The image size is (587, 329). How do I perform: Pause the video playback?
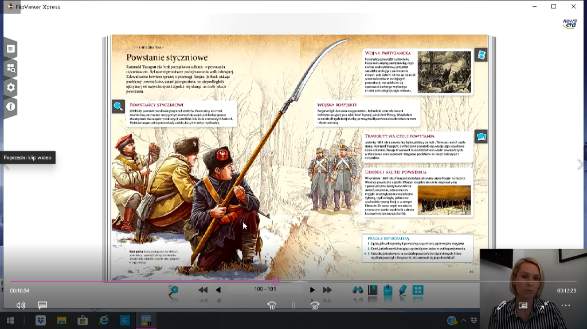tap(293, 306)
